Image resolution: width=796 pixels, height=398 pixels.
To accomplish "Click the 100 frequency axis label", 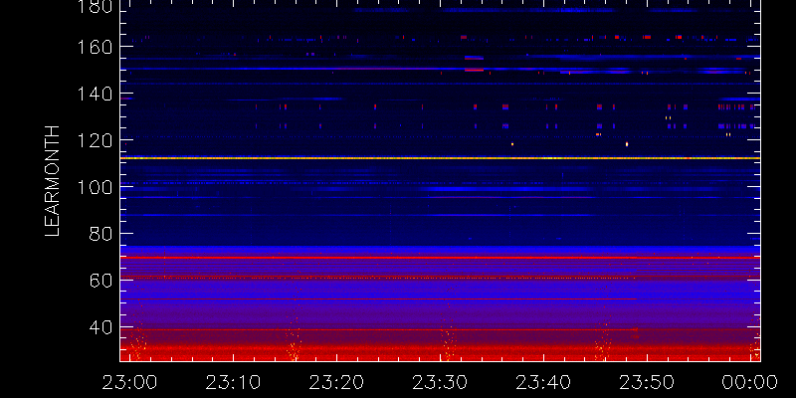I will (96, 187).
